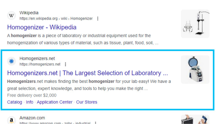Click the Amazon.com site name

[x=32, y=118]
